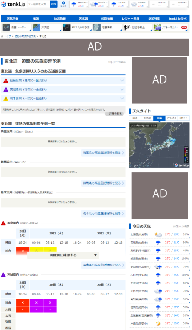The image size is (192, 330).
Task: Open the tenki.jpラボ menu
Action: tap(178, 18)
